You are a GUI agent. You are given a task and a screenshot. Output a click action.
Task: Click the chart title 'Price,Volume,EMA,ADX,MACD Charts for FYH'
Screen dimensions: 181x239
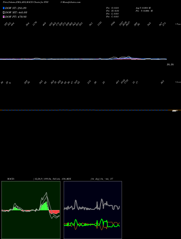[x=25, y=2]
